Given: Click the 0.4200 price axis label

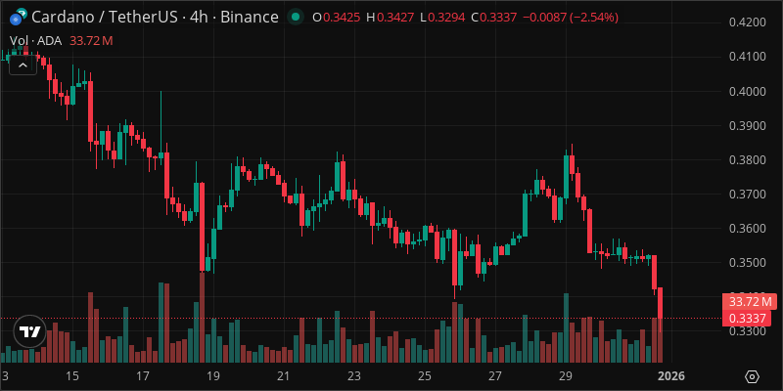Looking at the screenshot, I should (746, 22).
